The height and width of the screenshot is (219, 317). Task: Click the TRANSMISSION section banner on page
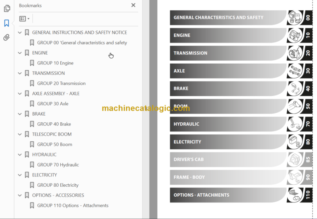tap(228, 53)
